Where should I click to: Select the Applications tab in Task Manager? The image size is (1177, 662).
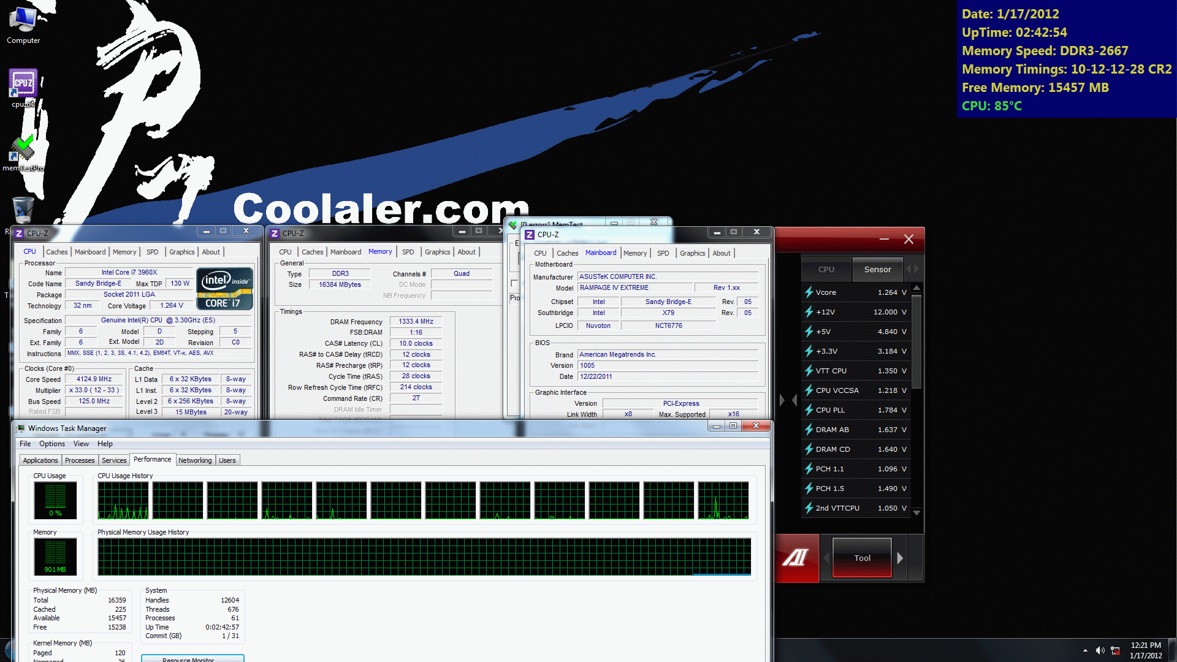click(x=40, y=460)
